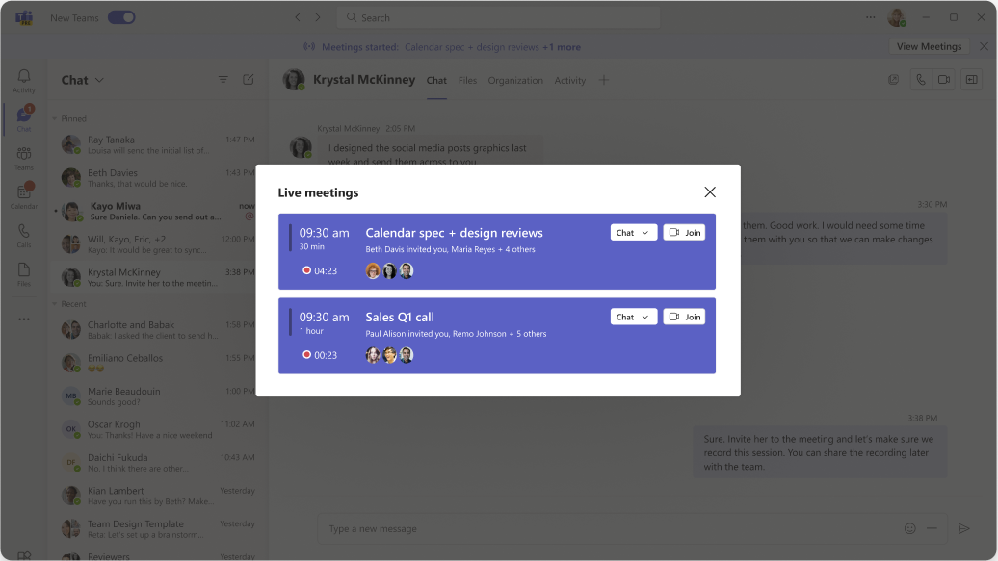
Task: Open the Chat header dropdown chevron
Action: [x=99, y=80]
